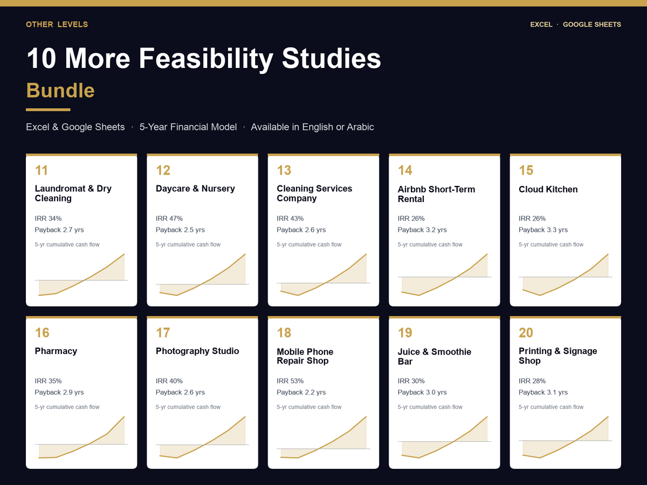This screenshot has height=485, width=647.
Task: Click the Juice & Smoothie Bar cash flow chart
Action: click(x=444, y=437)
